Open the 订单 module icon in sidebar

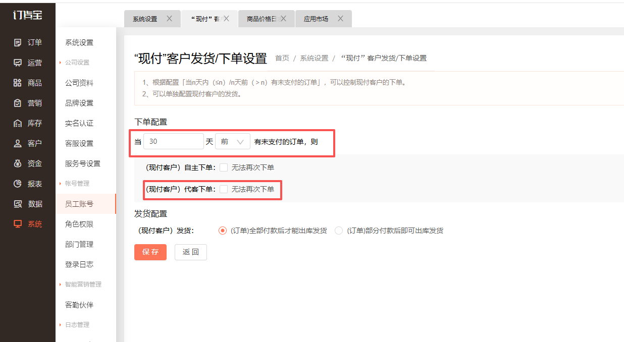[x=18, y=43]
